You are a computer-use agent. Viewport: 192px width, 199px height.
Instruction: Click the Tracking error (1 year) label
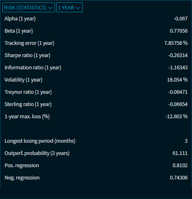[29, 43]
